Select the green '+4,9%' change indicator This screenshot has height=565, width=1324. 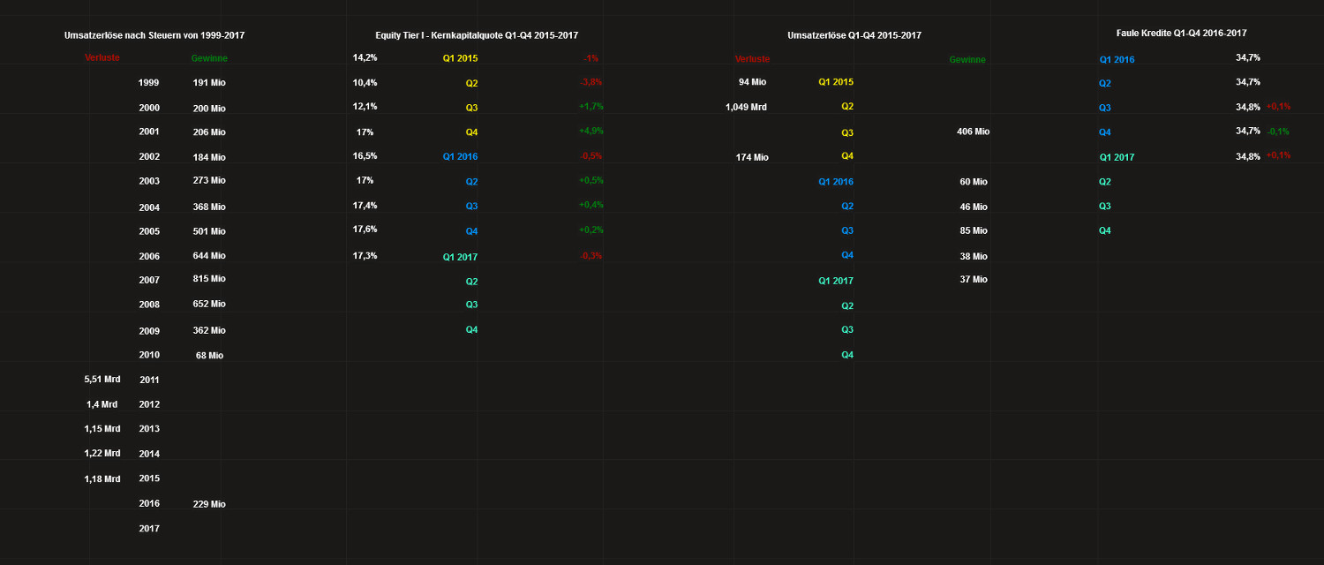point(588,131)
